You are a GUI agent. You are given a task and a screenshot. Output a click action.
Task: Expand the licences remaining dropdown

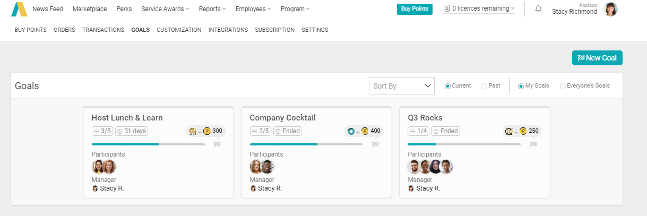(x=479, y=8)
